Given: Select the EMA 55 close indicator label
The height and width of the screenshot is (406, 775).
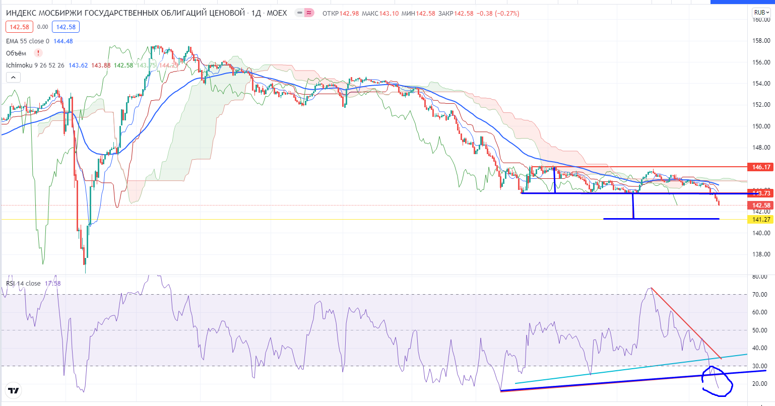Looking at the screenshot, I should click(28, 41).
